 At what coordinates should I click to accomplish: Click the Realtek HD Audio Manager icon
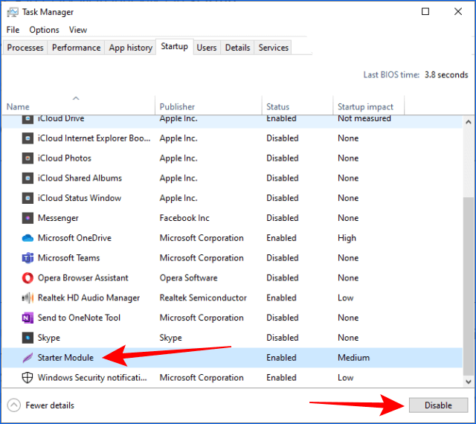click(28, 298)
